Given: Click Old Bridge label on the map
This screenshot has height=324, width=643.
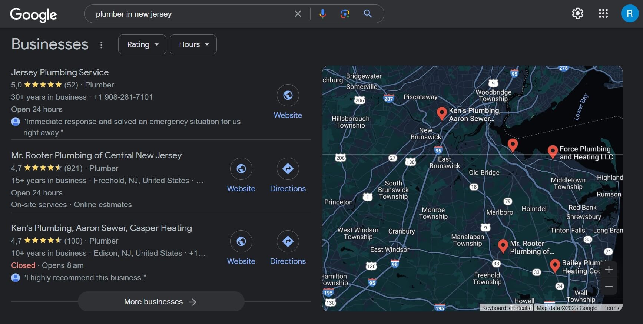Looking at the screenshot, I should (x=484, y=172).
